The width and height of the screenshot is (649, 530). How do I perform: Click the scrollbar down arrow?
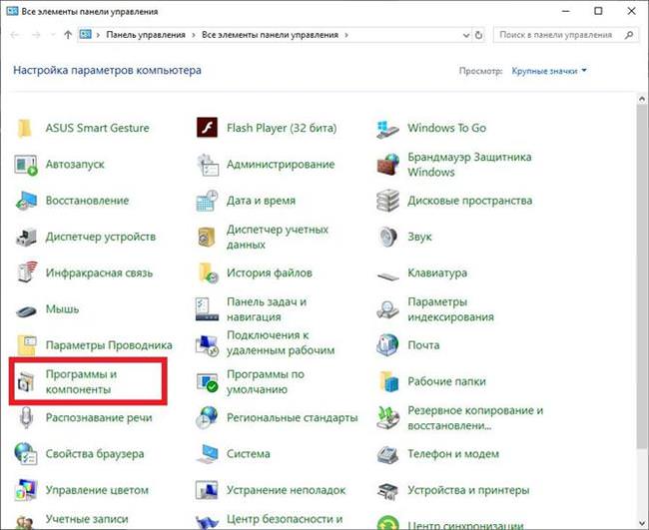(642, 523)
